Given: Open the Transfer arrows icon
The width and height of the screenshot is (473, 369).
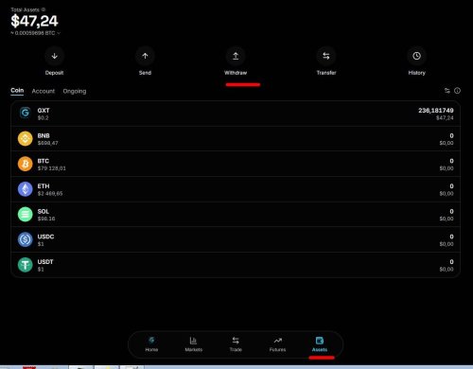Looking at the screenshot, I should click(326, 56).
